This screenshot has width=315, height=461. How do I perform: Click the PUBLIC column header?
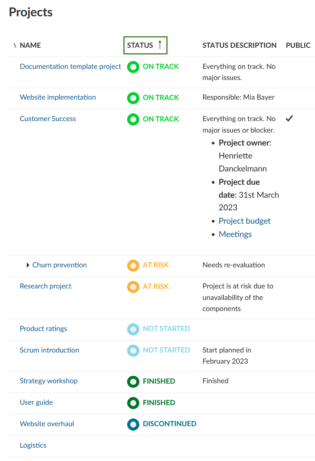[x=298, y=45]
